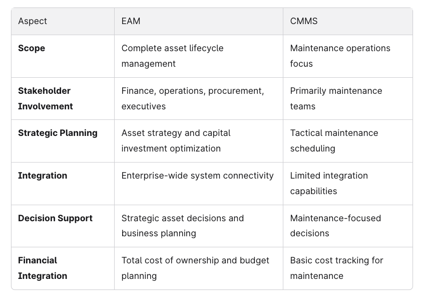Click the Scope row label
This screenshot has width=425, height=302.
(32, 48)
